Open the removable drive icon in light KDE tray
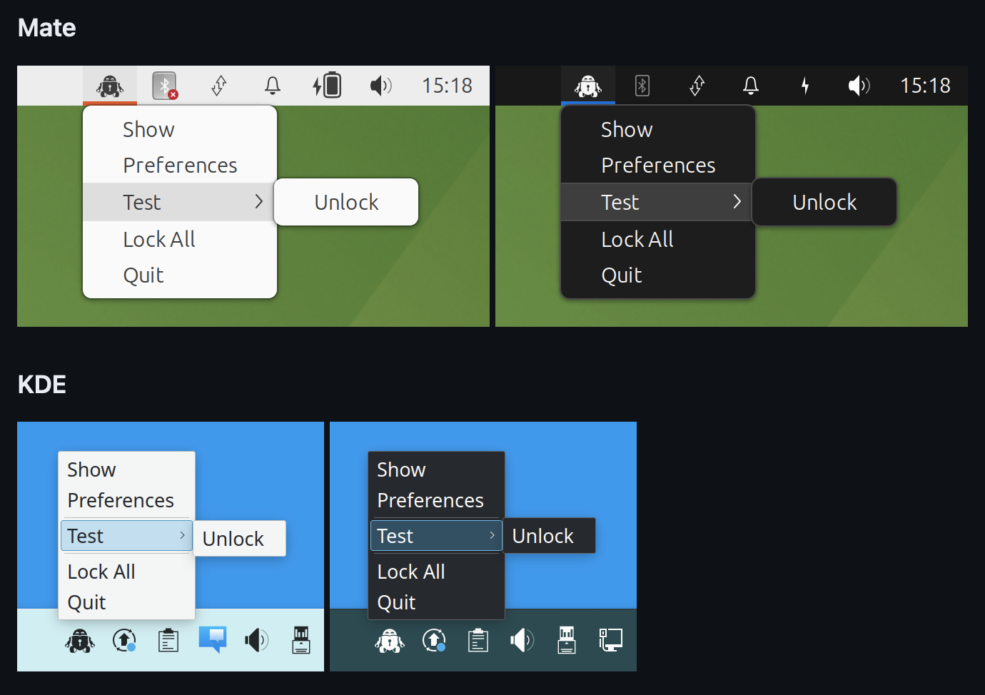Screen dimensions: 985x695 coord(301,640)
